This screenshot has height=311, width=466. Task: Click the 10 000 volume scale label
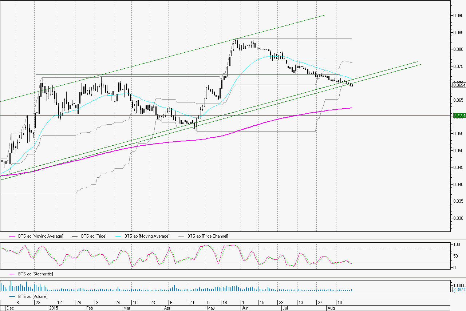pyautogui.click(x=459, y=285)
